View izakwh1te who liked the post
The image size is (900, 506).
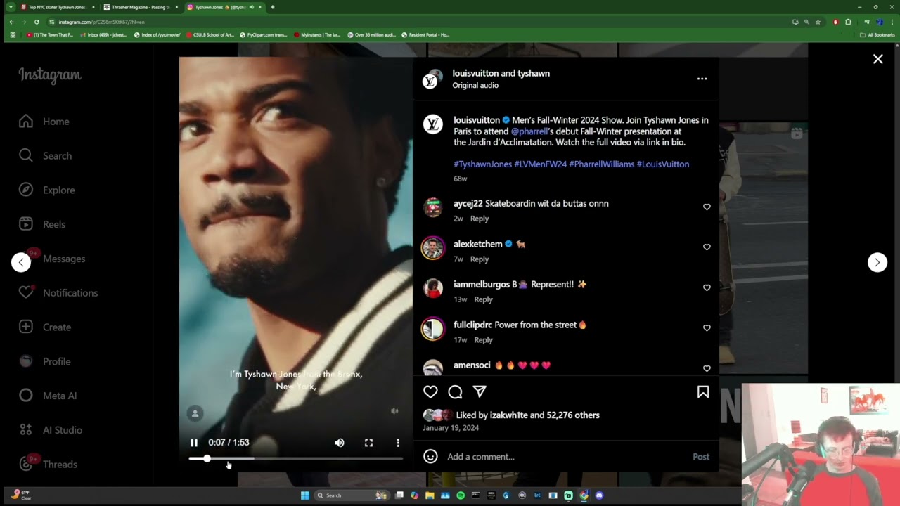click(x=508, y=415)
